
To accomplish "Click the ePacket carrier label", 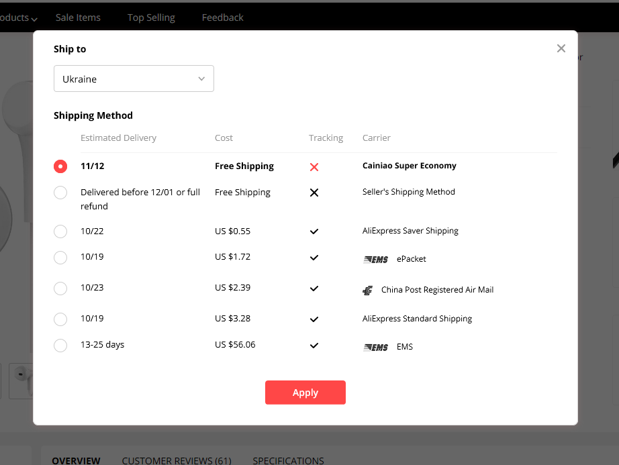I will tap(412, 259).
